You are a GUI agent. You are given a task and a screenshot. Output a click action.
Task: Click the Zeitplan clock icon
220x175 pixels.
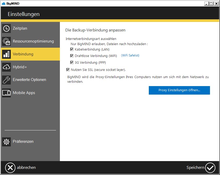pyautogui.click(x=6, y=28)
